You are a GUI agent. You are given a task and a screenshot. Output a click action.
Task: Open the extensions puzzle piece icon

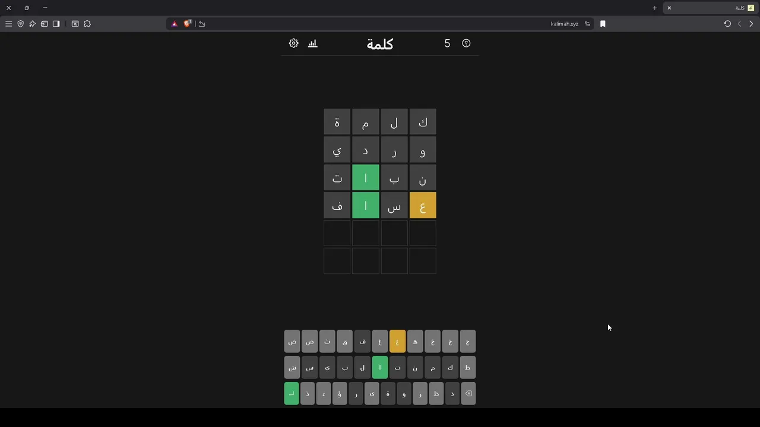pyautogui.click(x=87, y=24)
